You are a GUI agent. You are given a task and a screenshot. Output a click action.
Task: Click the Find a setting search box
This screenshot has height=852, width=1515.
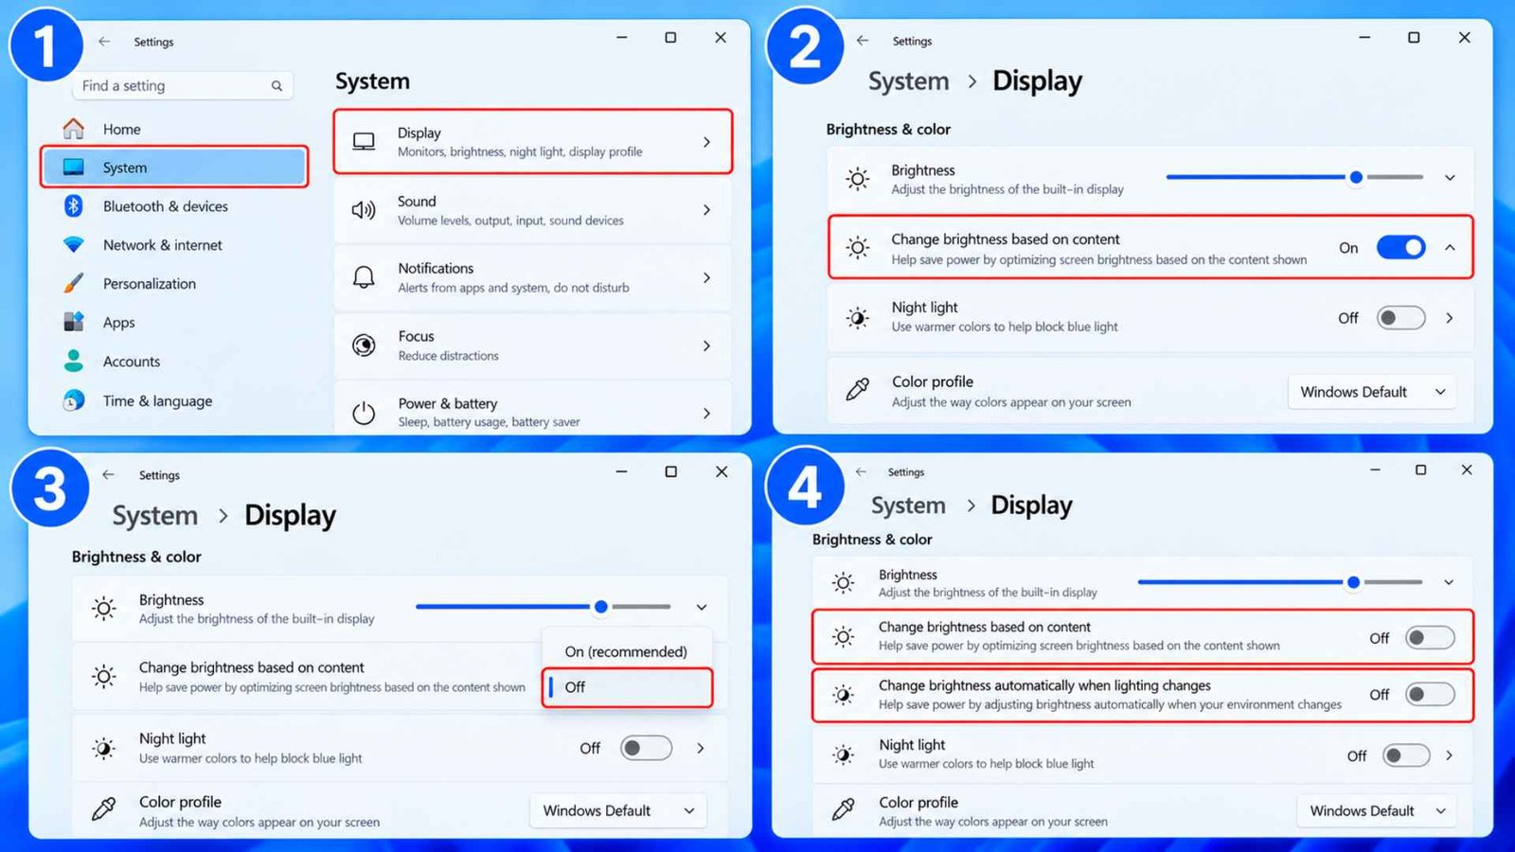183,85
